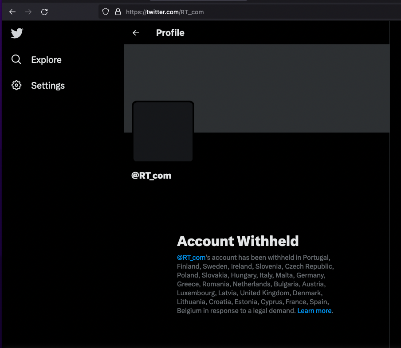The image size is (401, 348).
Task: Open the Learn more link
Action: [x=315, y=311]
